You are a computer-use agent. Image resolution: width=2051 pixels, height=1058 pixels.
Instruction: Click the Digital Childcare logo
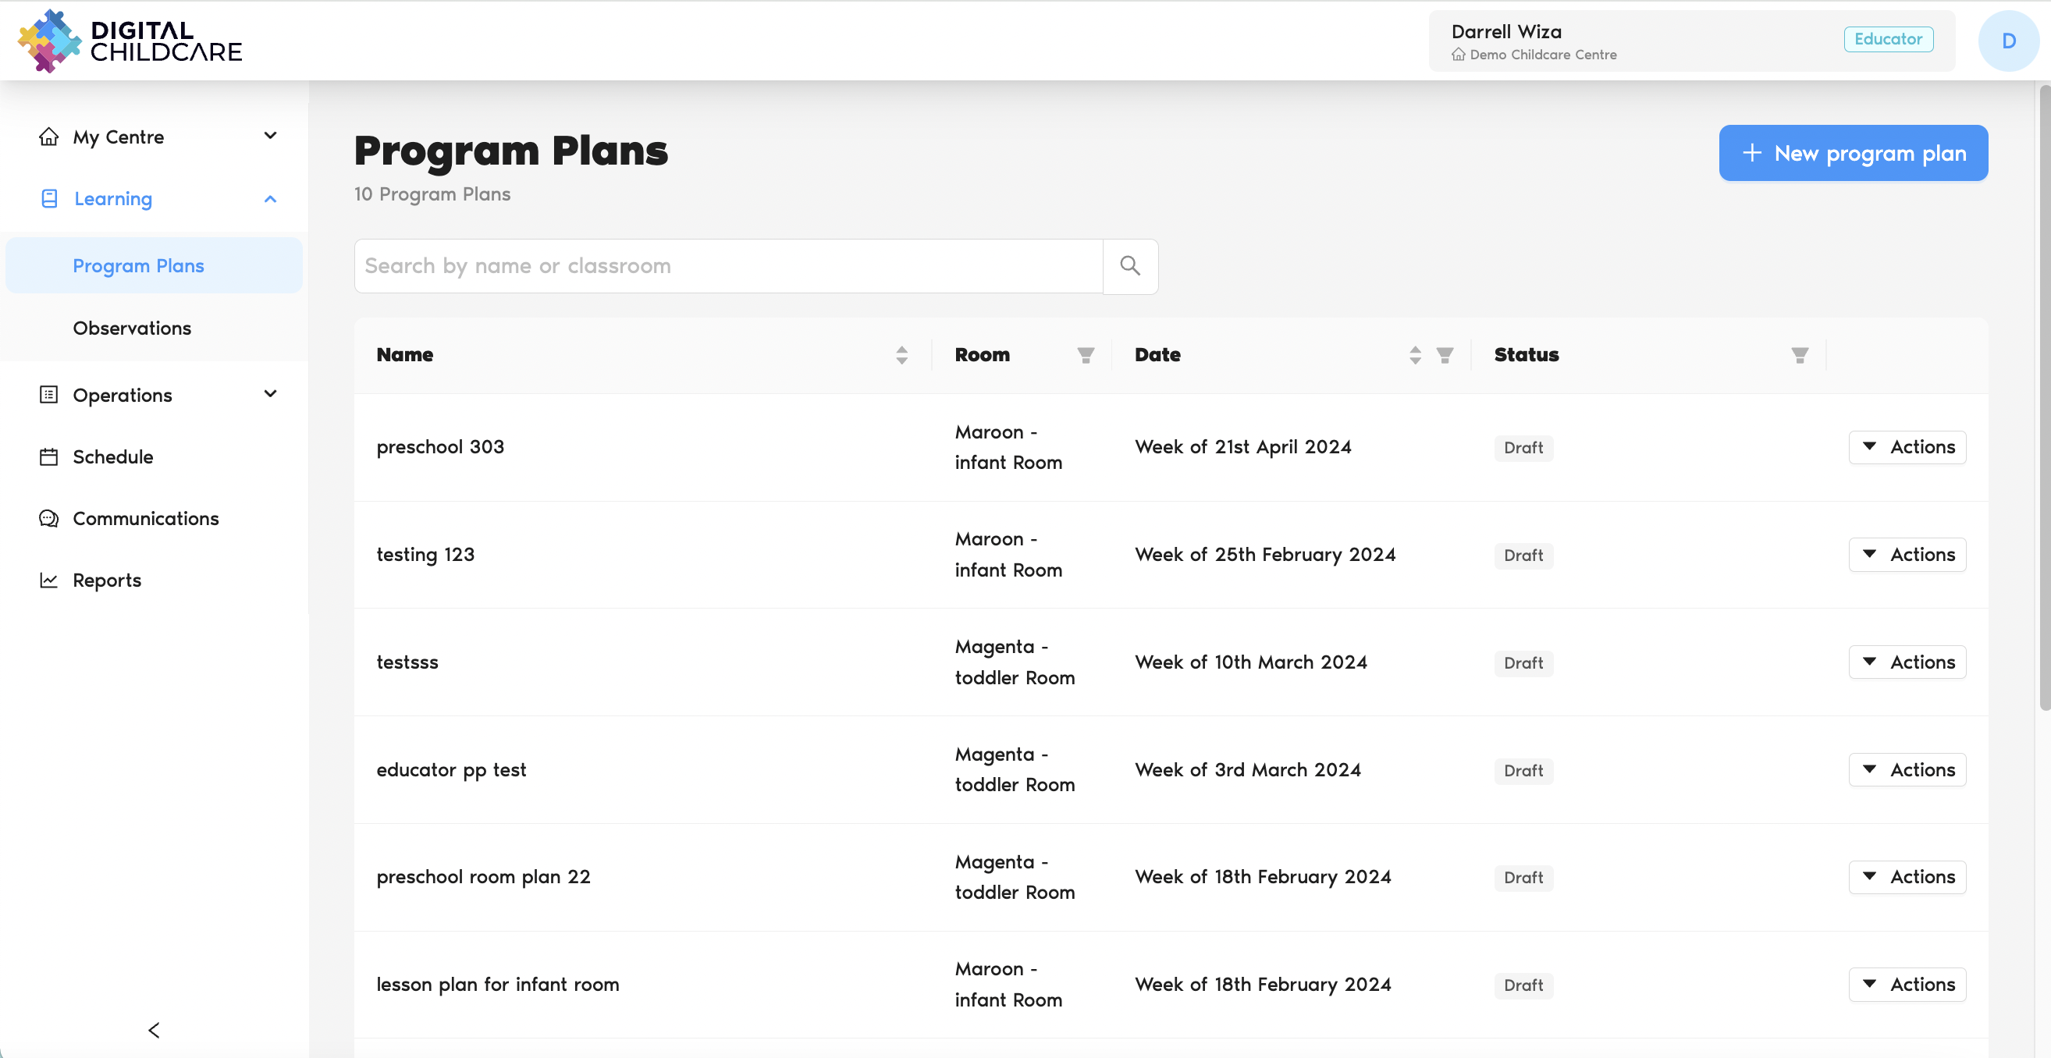[x=130, y=41]
